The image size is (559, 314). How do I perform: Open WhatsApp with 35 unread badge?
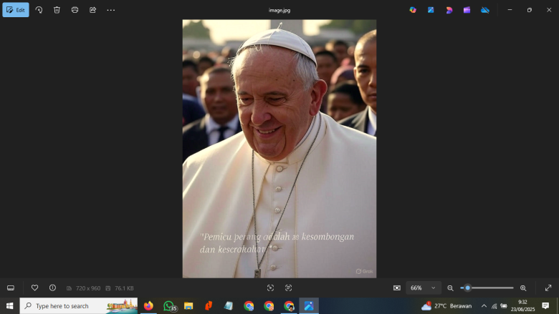point(169,306)
